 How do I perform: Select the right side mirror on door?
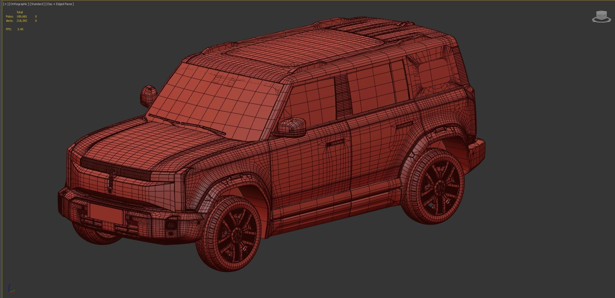(x=292, y=127)
